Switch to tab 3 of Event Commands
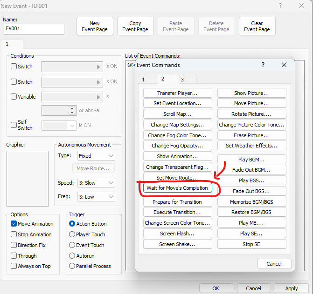The image size is (313, 294). [x=182, y=80]
